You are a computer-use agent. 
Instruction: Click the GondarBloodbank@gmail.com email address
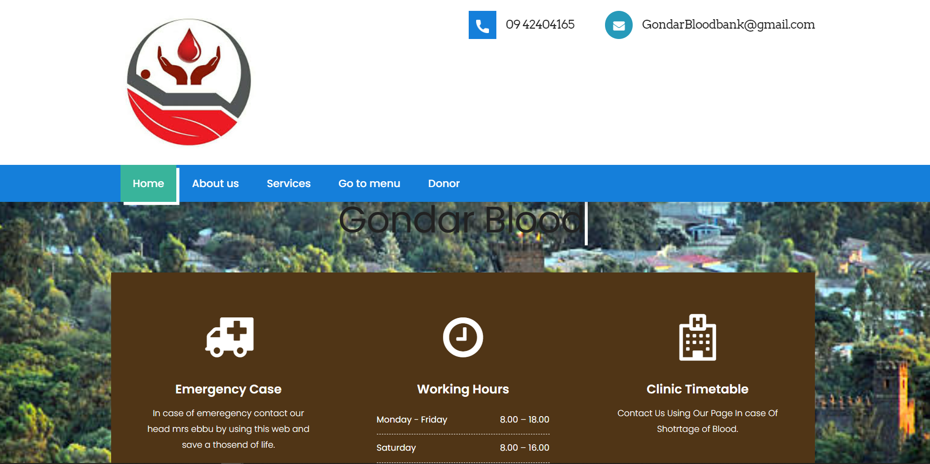click(728, 25)
